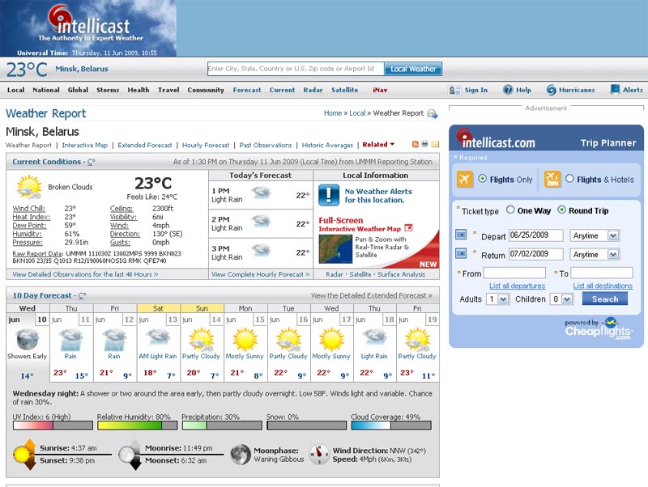This screenshot has width=648, height=487.
Task: Click the Rain icon for Thursday Jun 11
Action: pos(70,340)
